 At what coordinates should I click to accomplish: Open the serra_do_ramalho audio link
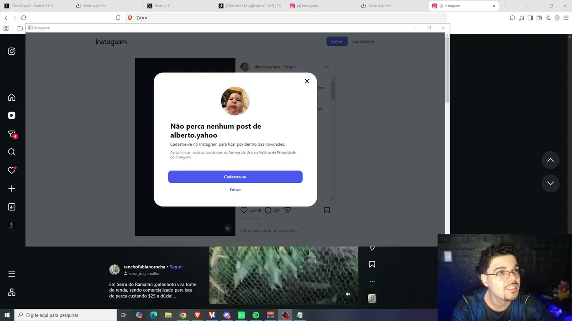click(144, 274)
